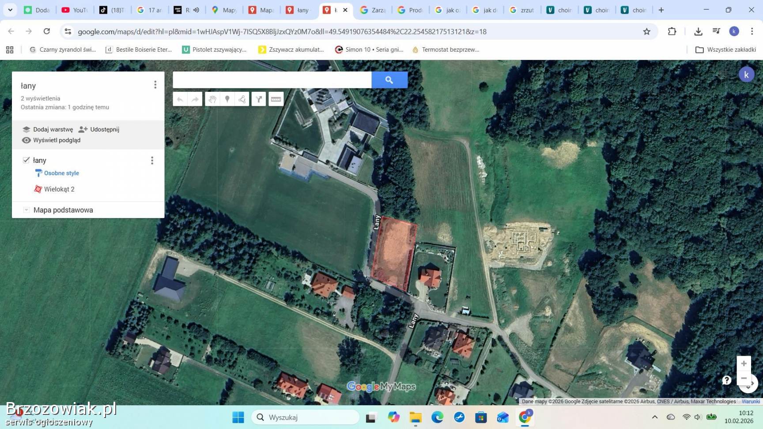Expand the Mapa podstawowa section

pos(26,210)
